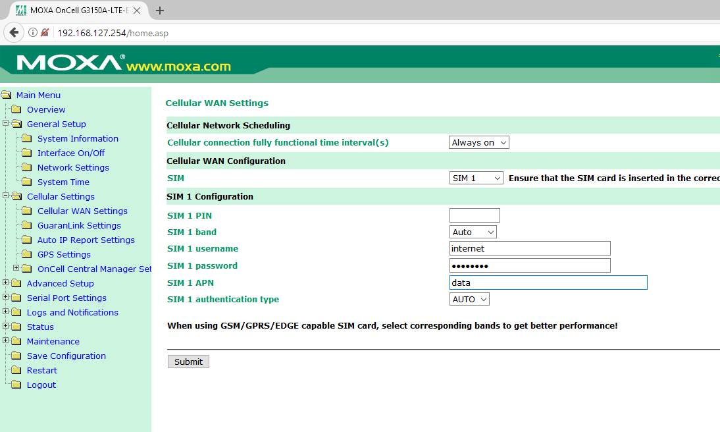Image resolution: width=720 pixels, height=432 pixels.
Task: Click the folder icon beside System Time
Action: [27, 182]
